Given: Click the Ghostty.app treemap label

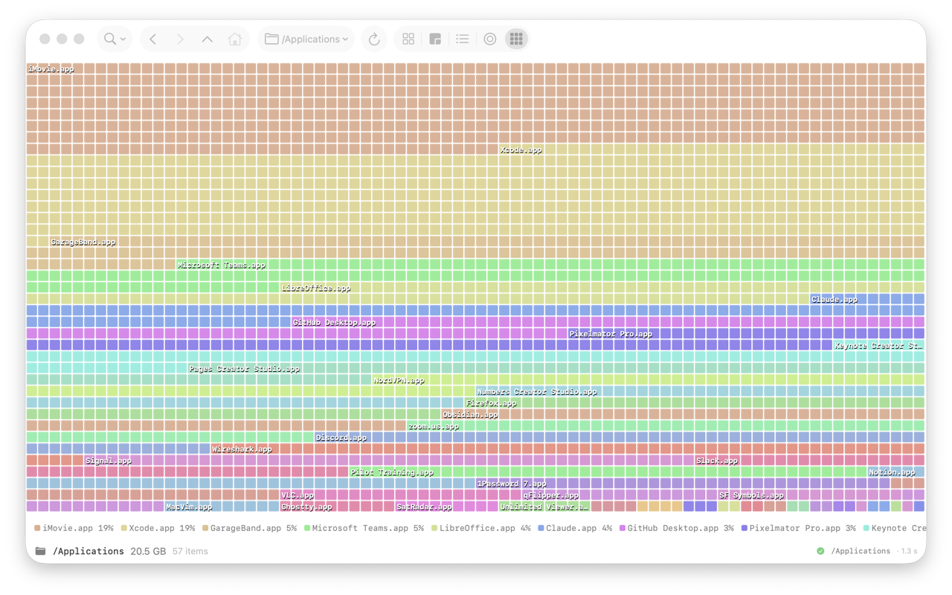Looking at the screenshot, I should point(306,507).
